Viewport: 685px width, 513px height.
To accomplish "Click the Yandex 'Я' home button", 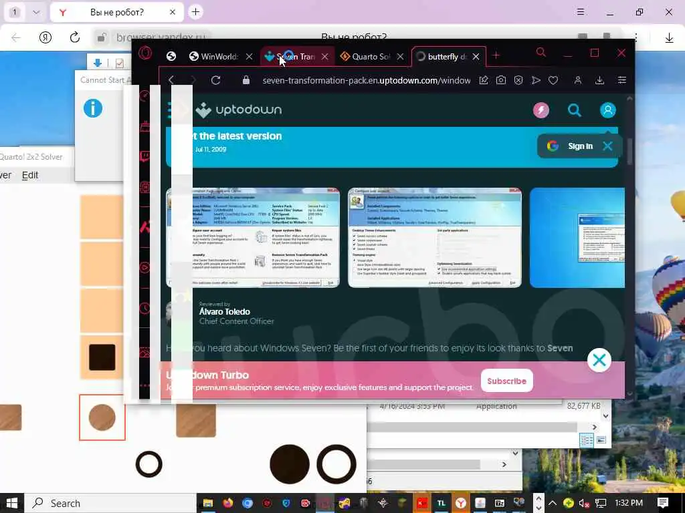I will coord(45,37).
